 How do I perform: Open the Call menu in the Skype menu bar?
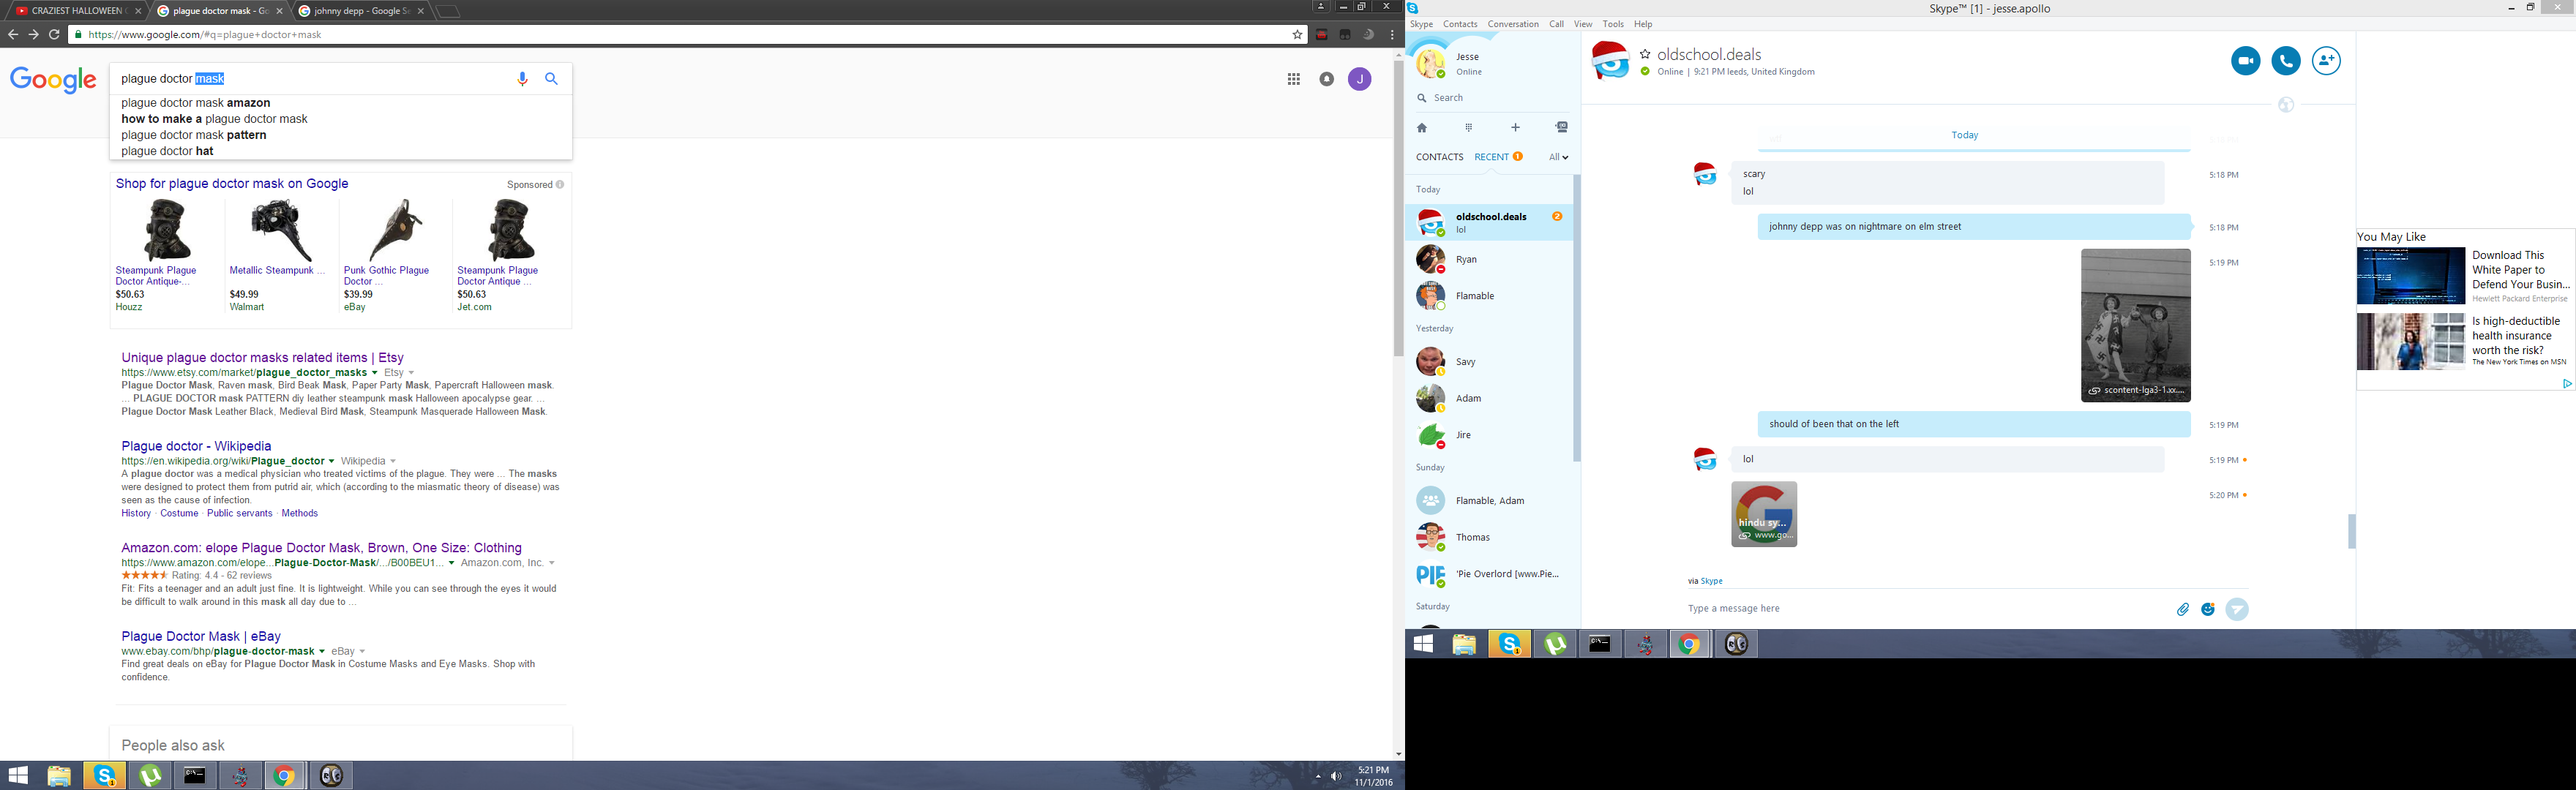pos(1556,24)
